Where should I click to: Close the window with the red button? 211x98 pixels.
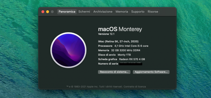point(43,12)
